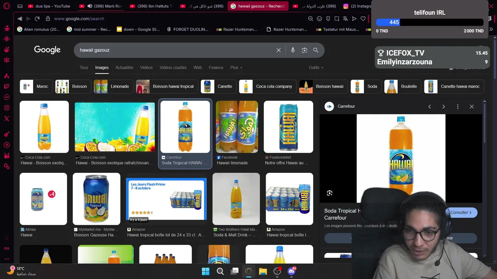Screen dimensions: 497x279
Task: Filter with Canette hawai maroc chip
Action: [x=454, y=86]
